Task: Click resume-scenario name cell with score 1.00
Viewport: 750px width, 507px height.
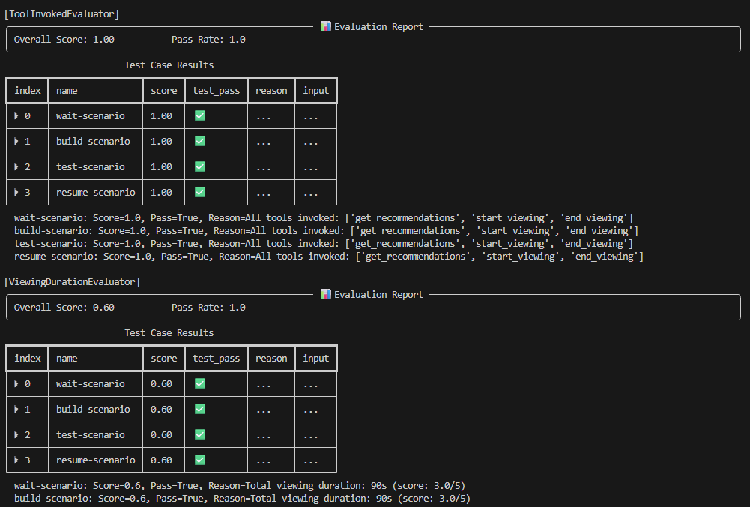Action: 96,193
